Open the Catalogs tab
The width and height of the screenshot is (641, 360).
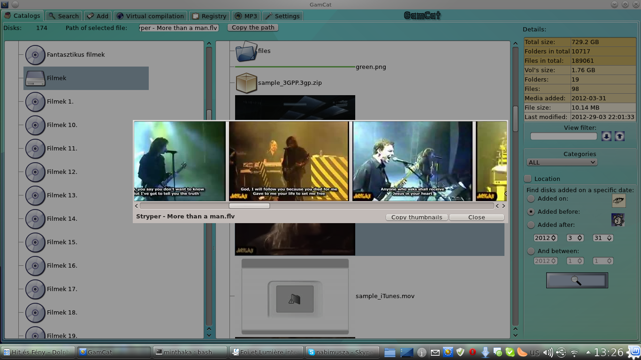coord(23,15)
